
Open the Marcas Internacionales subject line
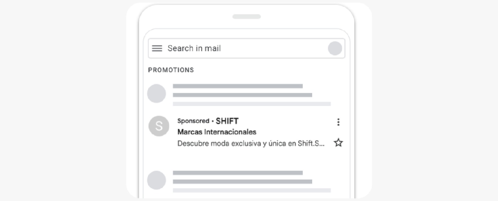click(x=217, y=132)
